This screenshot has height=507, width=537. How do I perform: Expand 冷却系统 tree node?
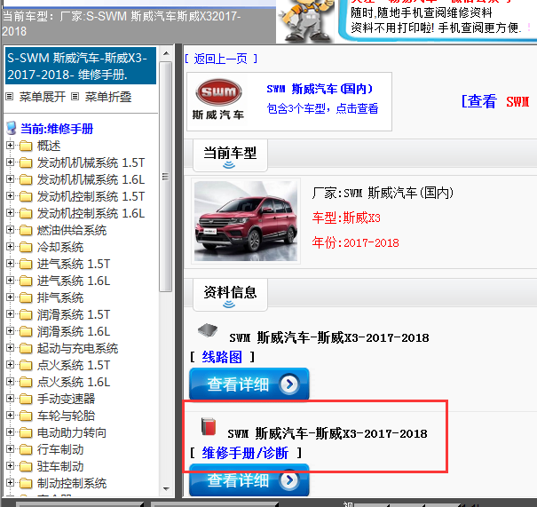pos(10,247)
